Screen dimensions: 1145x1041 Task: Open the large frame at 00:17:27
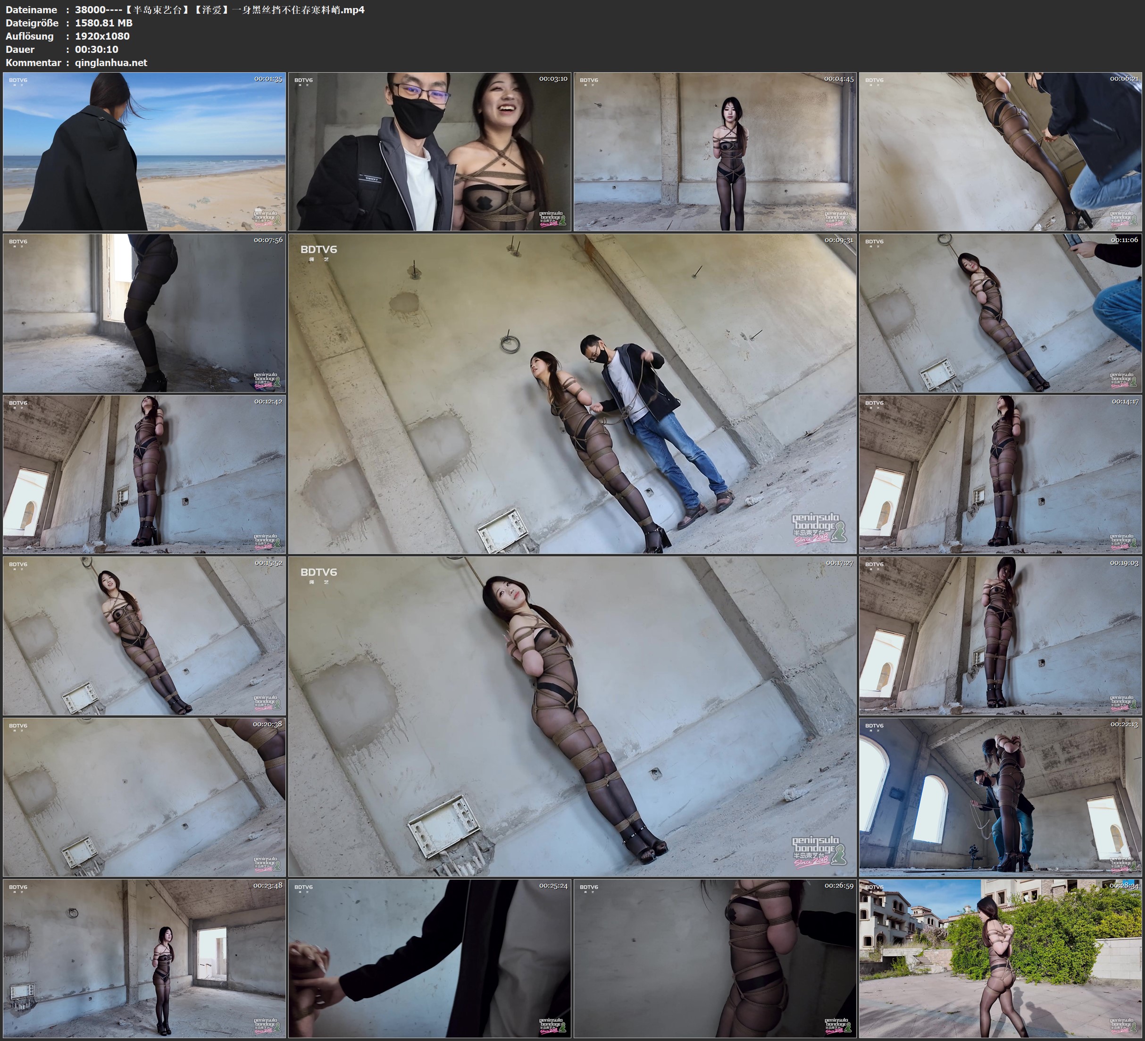(572, 716)
